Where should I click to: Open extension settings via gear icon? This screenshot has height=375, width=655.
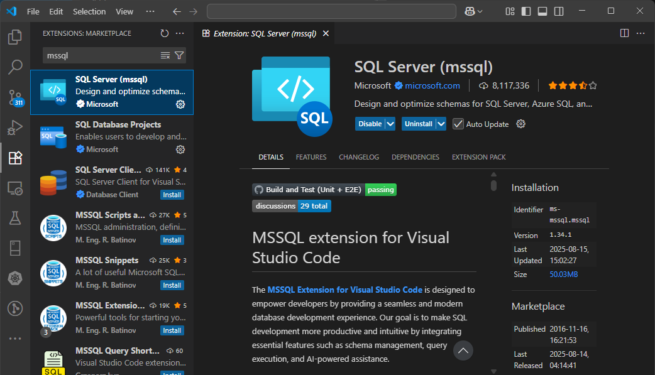[520, 124]
